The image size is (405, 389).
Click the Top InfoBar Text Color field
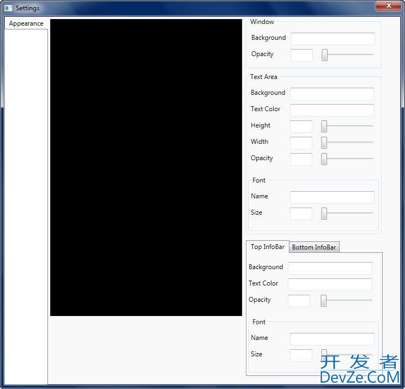point(330,284)
